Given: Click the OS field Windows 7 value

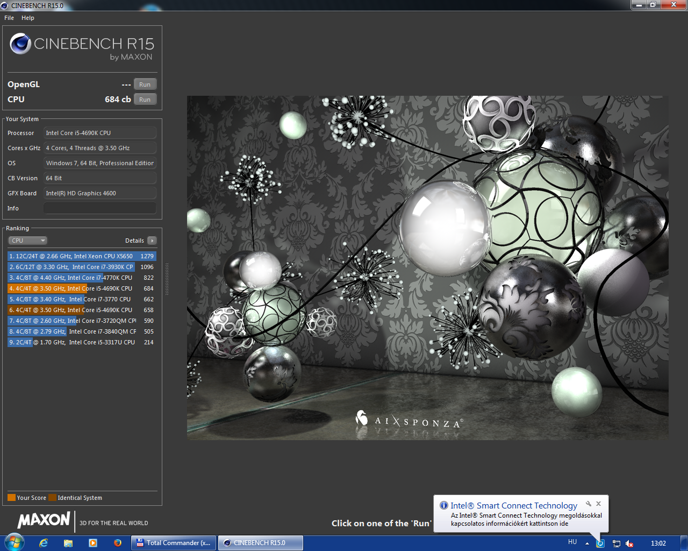Looking at the screenshot, I should click(100, 163).
